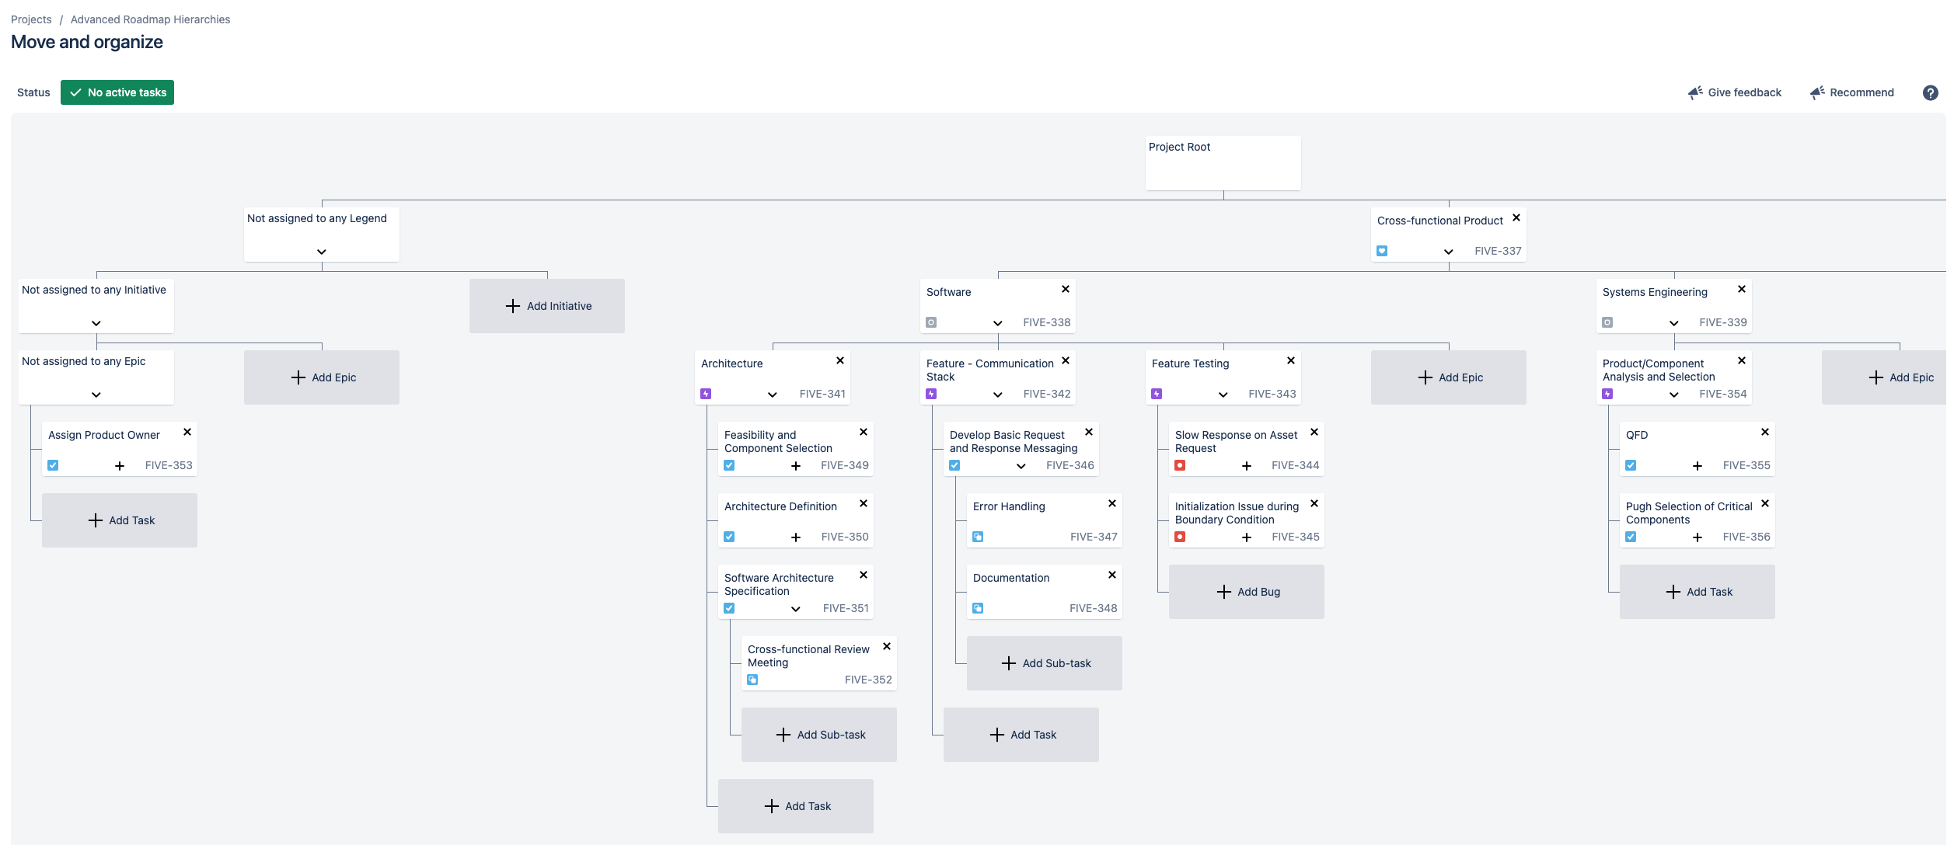Click the legend icon on Cross-functional Product
The image size is (1954, 845).
pos(1382,251)
